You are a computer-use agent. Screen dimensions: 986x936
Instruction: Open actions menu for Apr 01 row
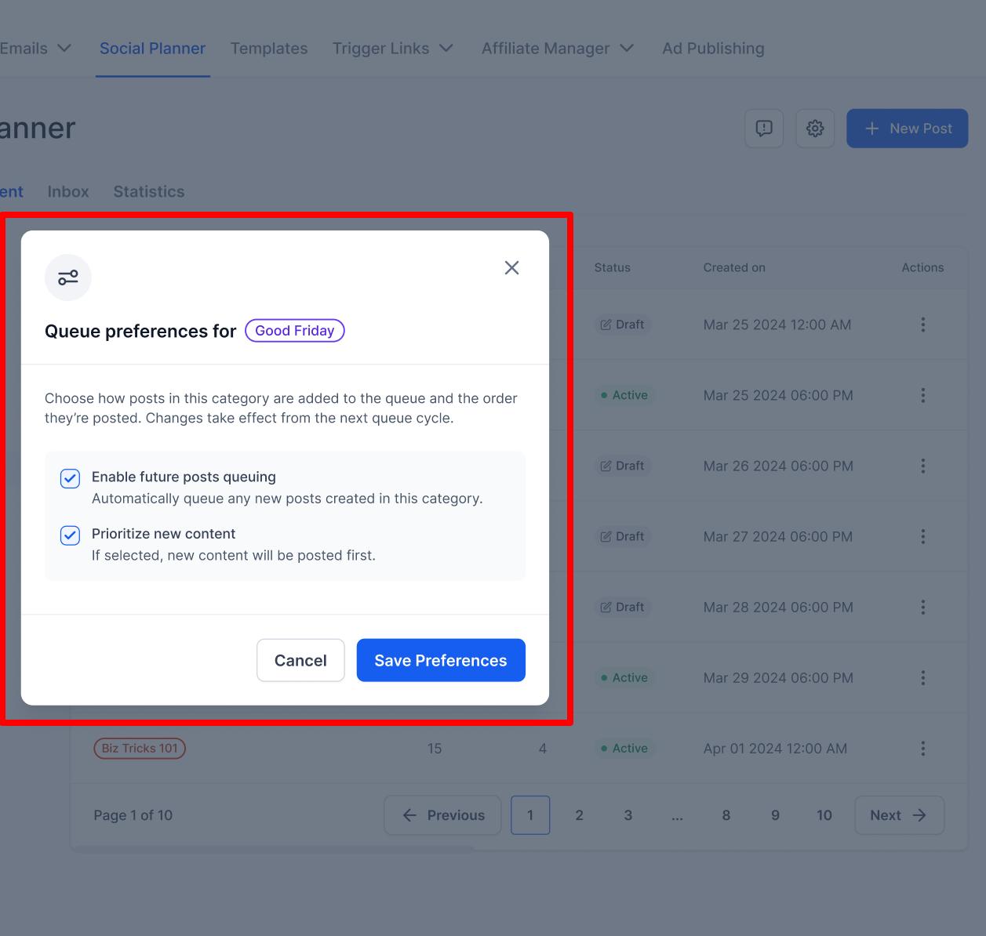coord(922,749)
